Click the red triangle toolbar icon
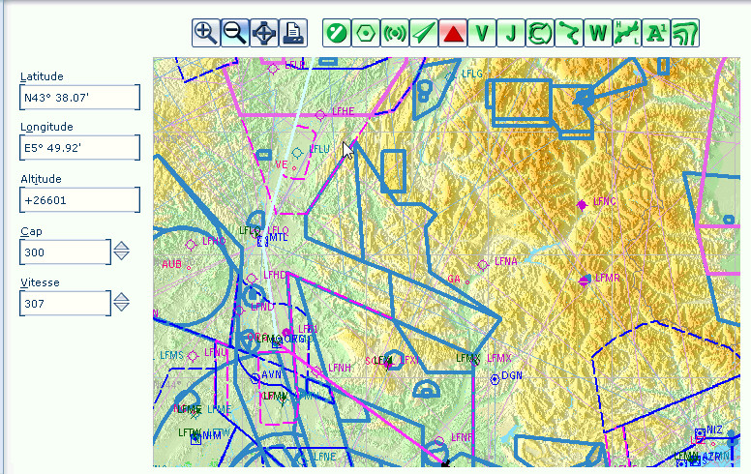The image size is (751, 474). 453,33
